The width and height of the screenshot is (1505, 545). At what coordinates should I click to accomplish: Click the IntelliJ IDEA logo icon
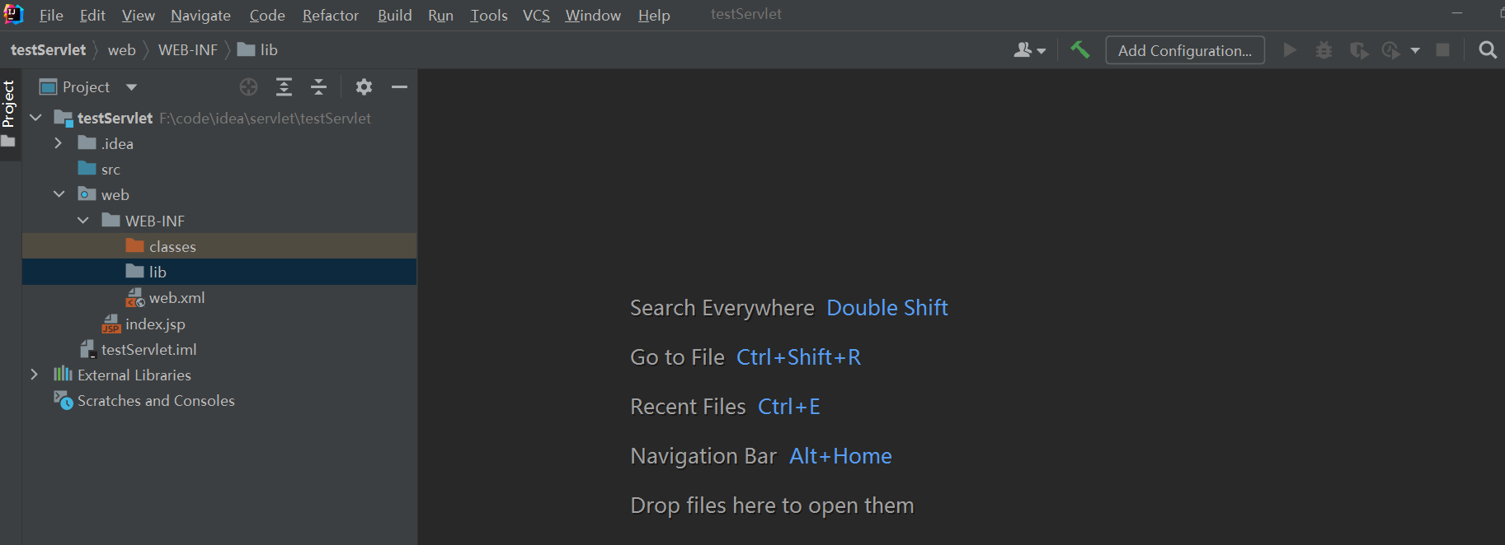[x=13, y=14]
